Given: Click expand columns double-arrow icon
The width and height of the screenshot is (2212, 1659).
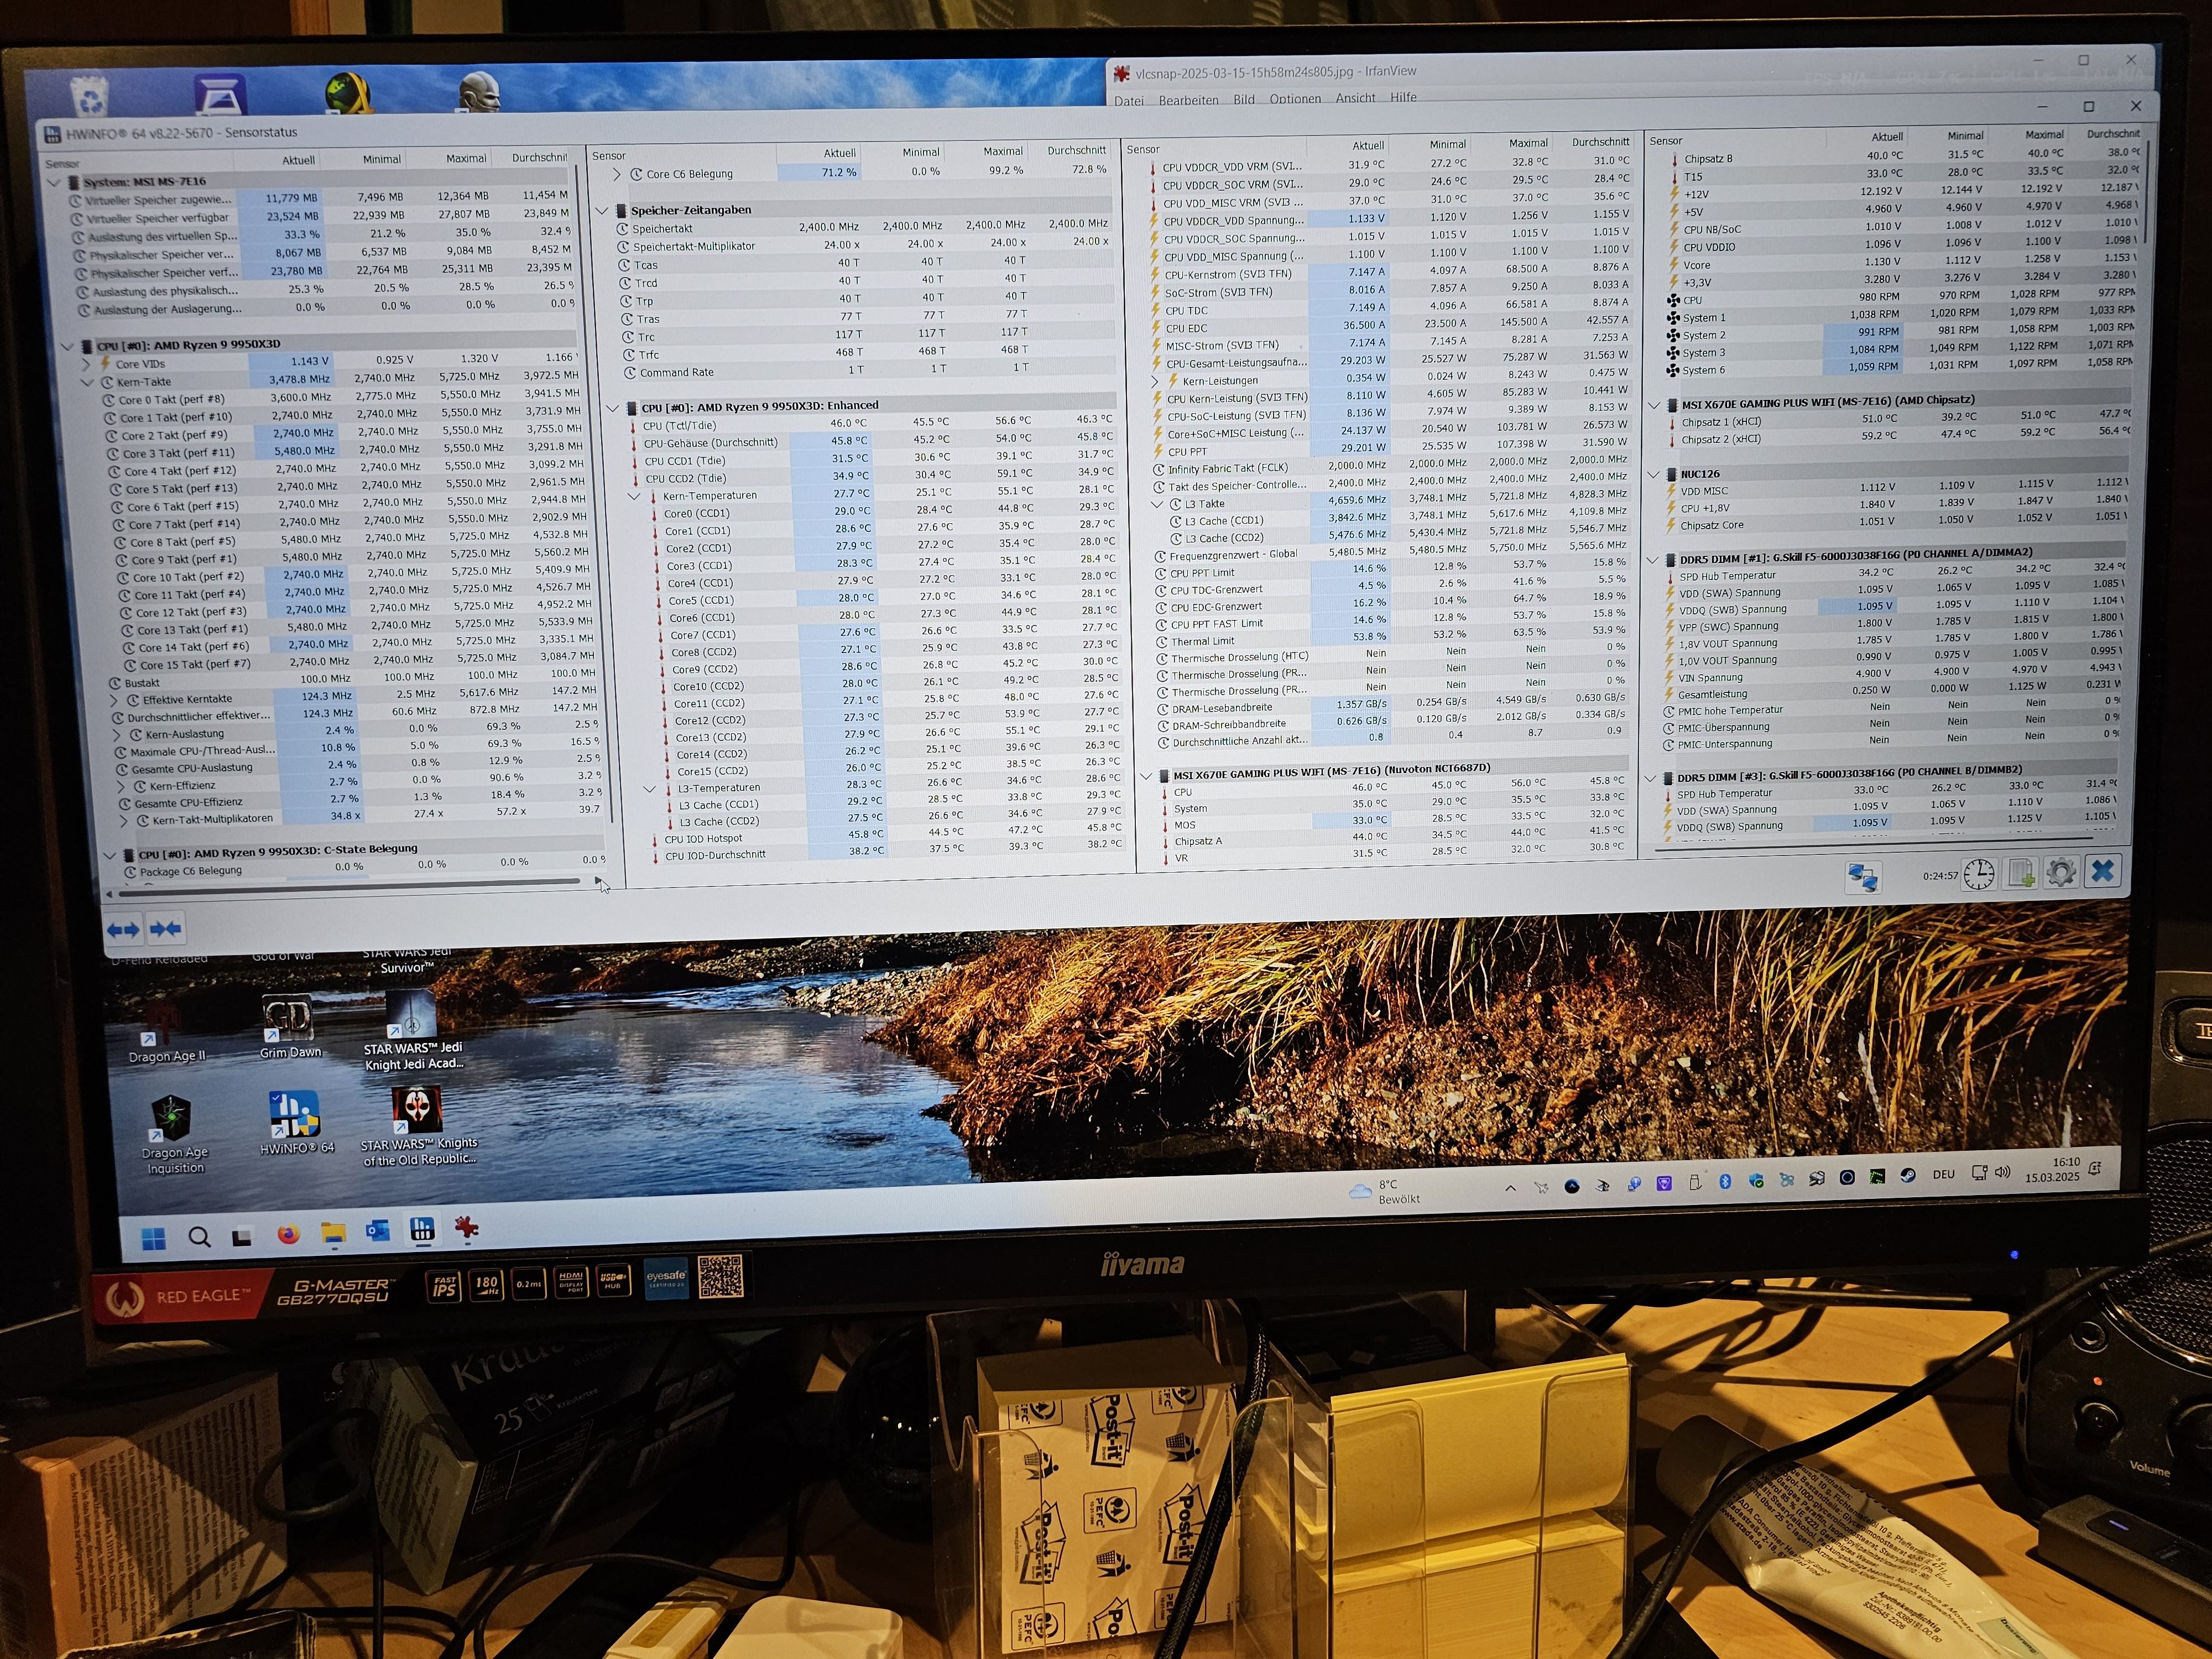Looking at the screenshot, I should [123, 930].
